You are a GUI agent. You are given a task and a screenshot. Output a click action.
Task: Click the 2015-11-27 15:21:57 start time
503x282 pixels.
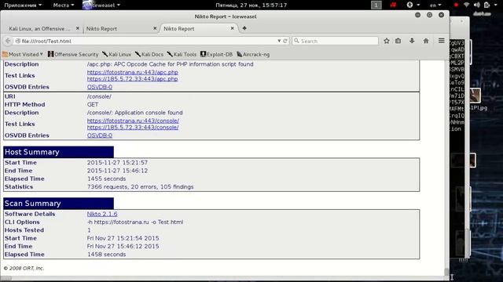tap(117, 162)
